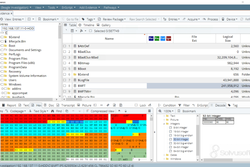Image resolution: width=250 pixels, height=167 pixels.
Task: Switch to the Transcript tab
Action: pyautogui.click(x=66, y=105)
